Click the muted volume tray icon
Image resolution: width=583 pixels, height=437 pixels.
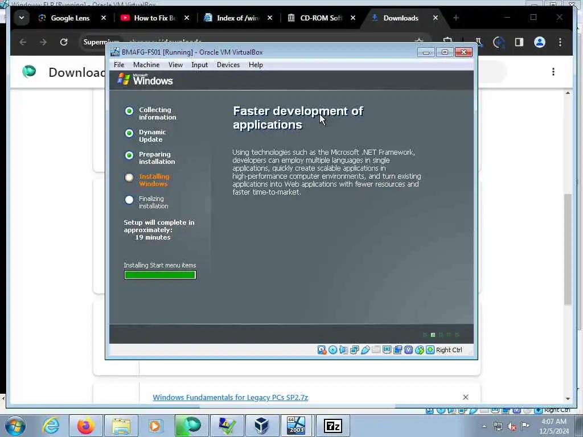tap(512, 427)
